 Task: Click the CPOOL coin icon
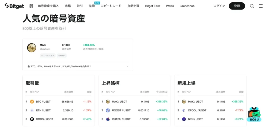coord(184,111)
